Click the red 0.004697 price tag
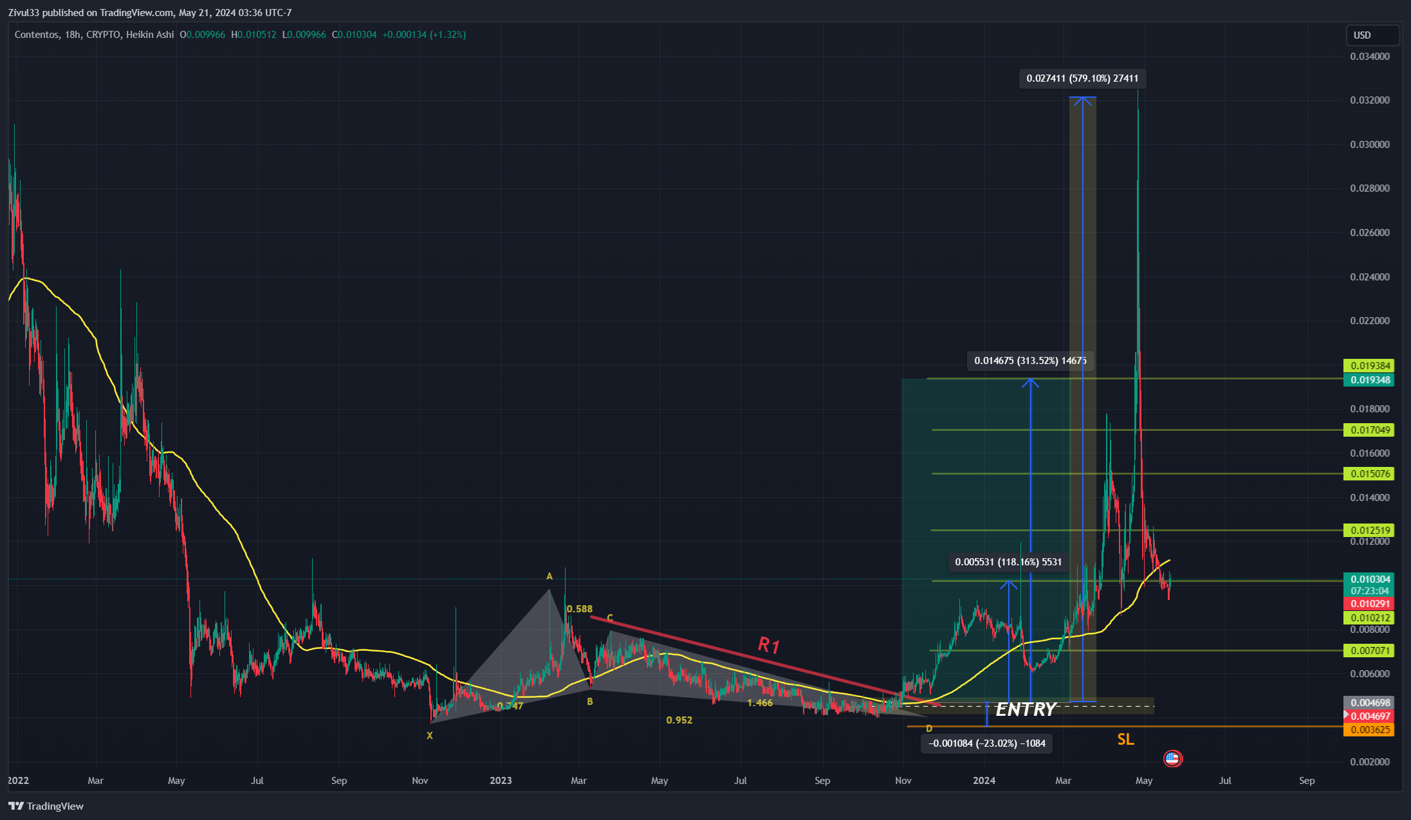 (1369, 716)
